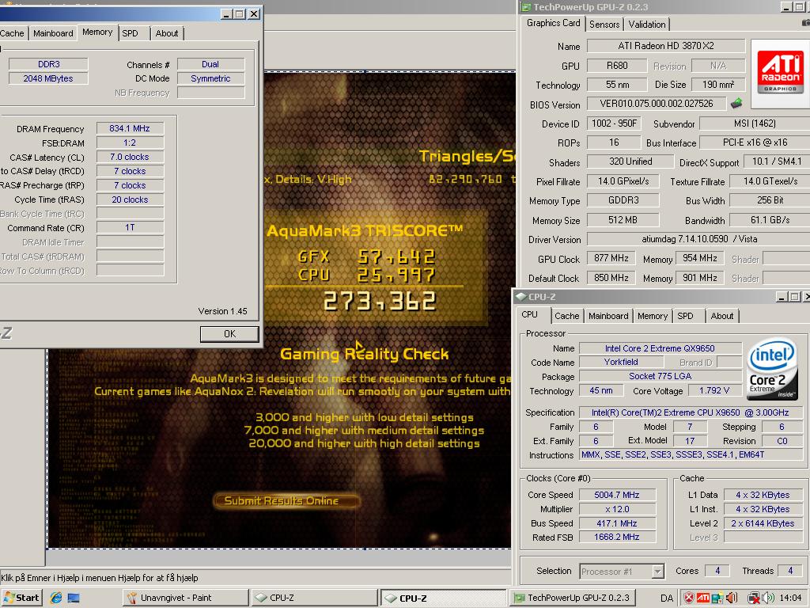Image resolution: width=810 pixels, height=608 pixels.
Task: Click the Show Desktop quick launch icon
Action: coord(74,598)
